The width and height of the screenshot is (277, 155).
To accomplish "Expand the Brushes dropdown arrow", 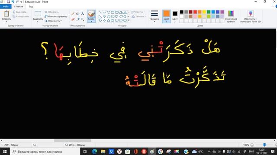I will coord(91,22).
